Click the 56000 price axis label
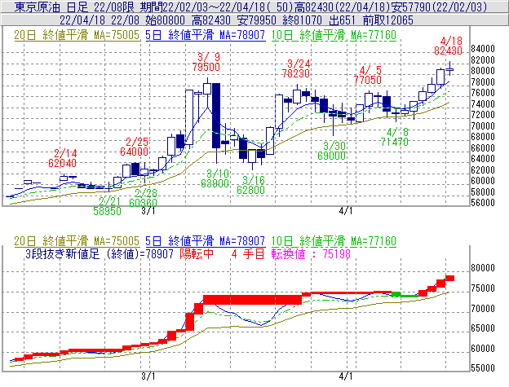The image size is (509, 387). (x=483, y=203)
